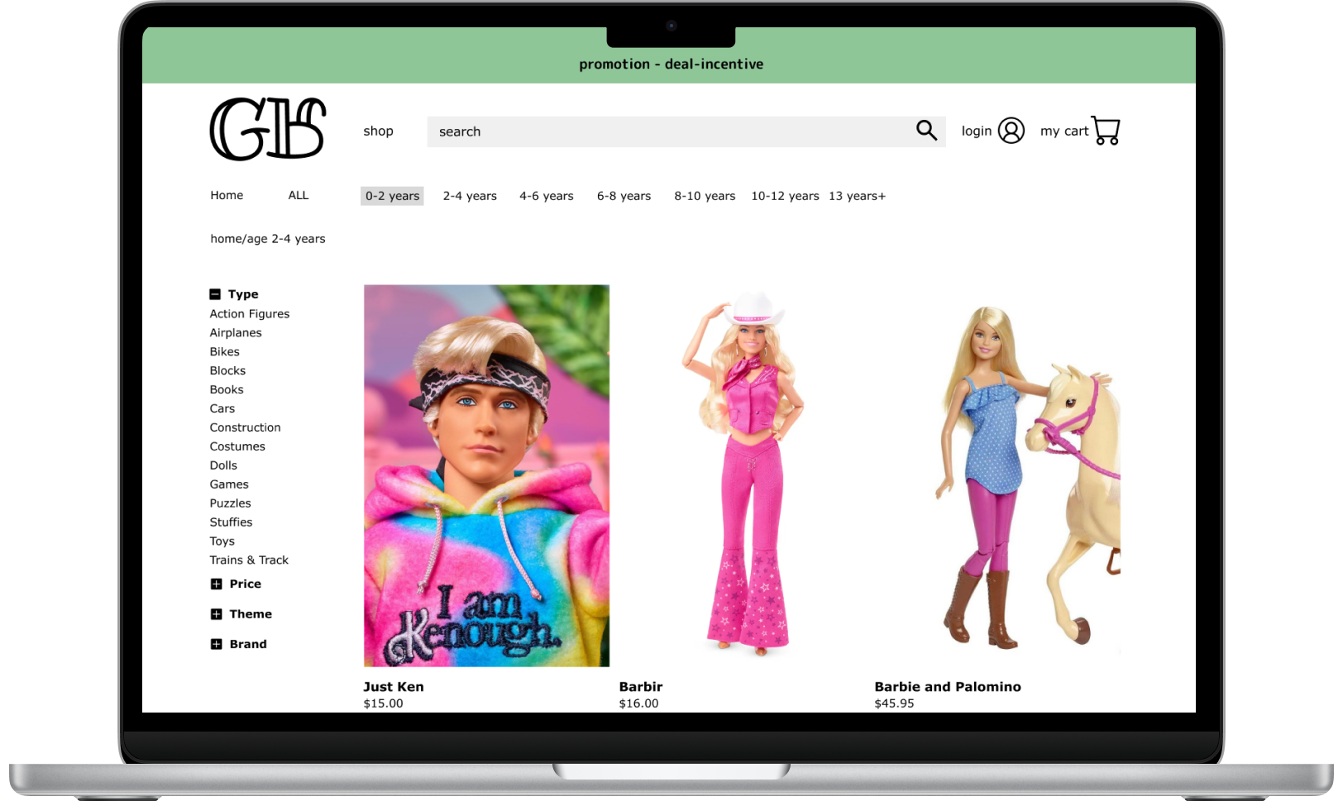Expand the Theme filter section
Viewport: 1343px width, 801px height.
click(x=216, y=614)
